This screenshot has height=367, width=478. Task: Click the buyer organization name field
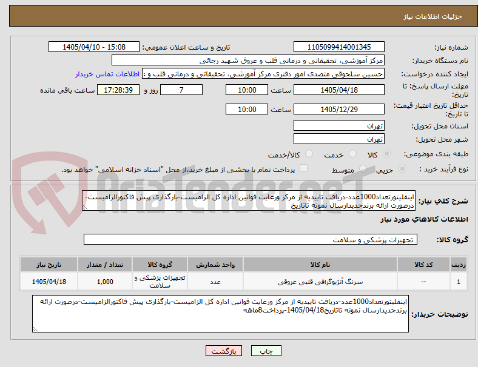coord(248,60)
